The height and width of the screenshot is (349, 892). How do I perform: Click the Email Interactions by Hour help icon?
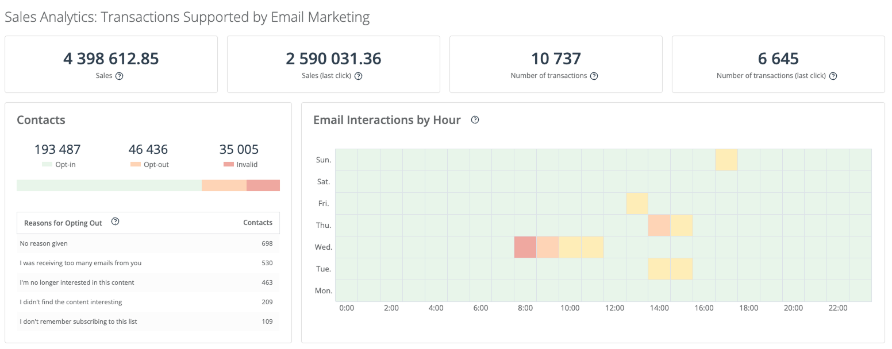(x=475, y=120)
